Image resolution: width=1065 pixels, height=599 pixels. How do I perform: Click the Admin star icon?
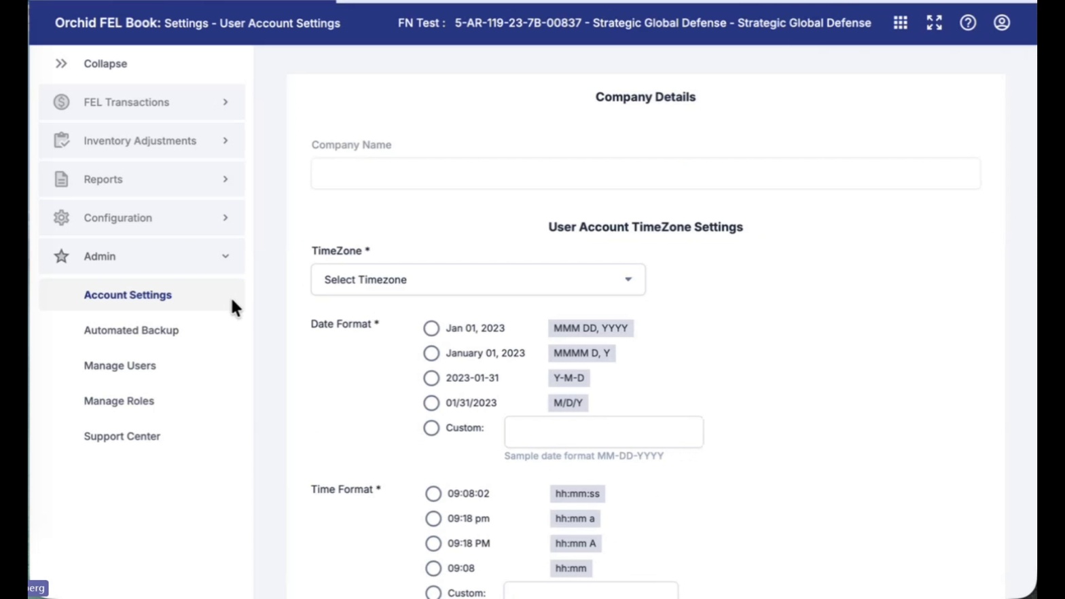click(x=61, y=256)
